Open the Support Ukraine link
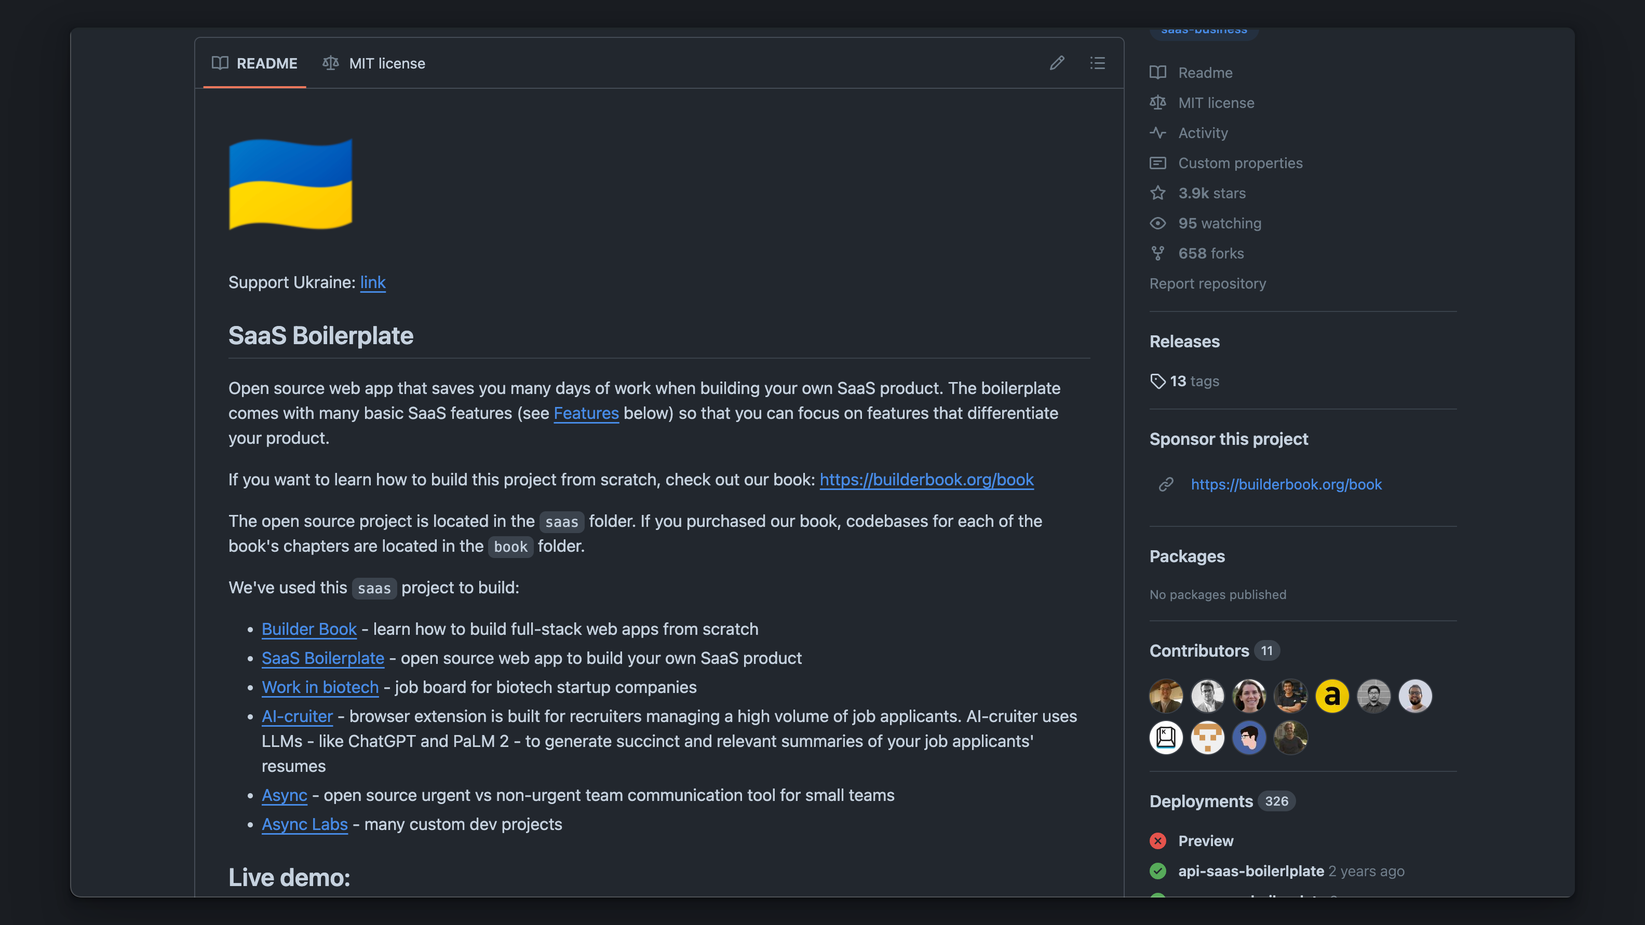The height and width of the screenshot is (925, 1645). (372, 282)
